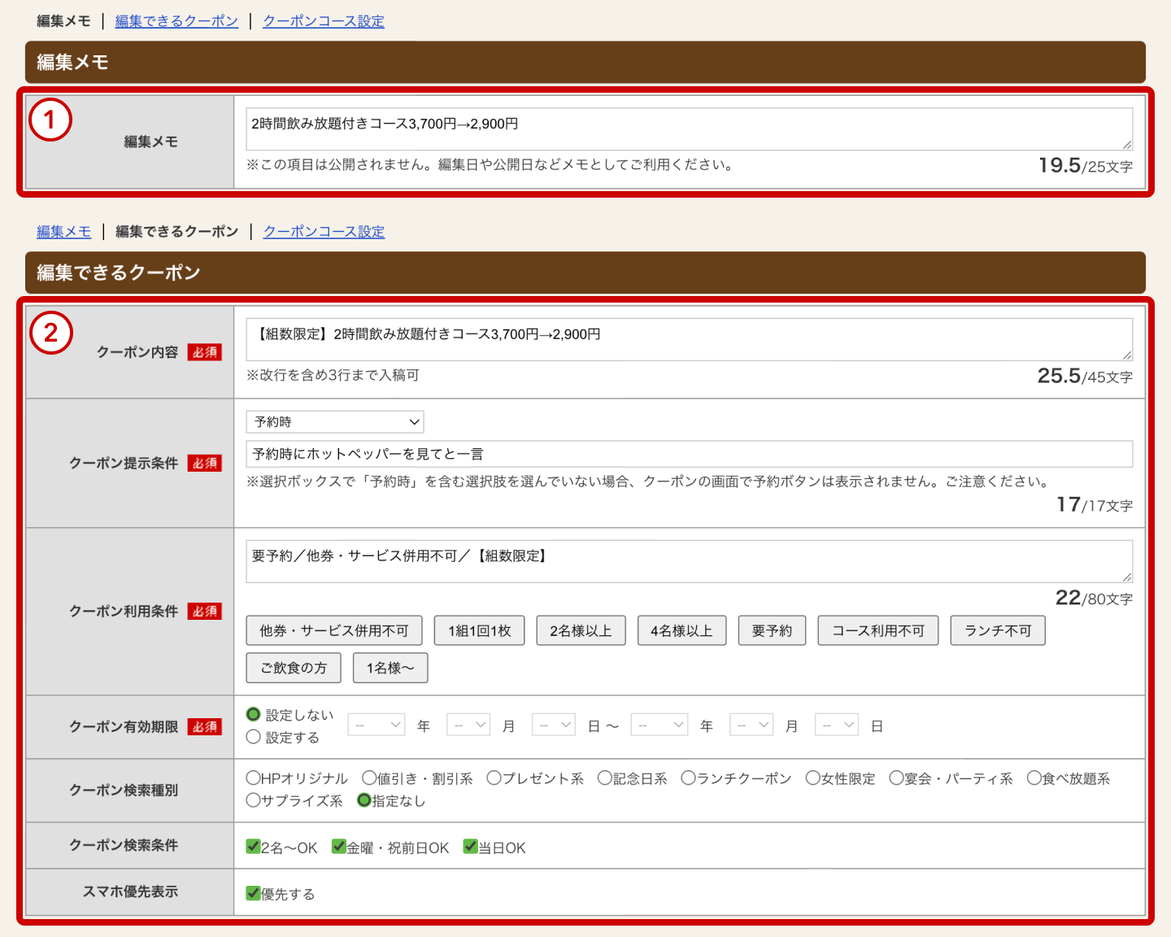The image size is (1171, 937).
Task: Click the ご飲食の方 button
Action: (x=294, y=668)
